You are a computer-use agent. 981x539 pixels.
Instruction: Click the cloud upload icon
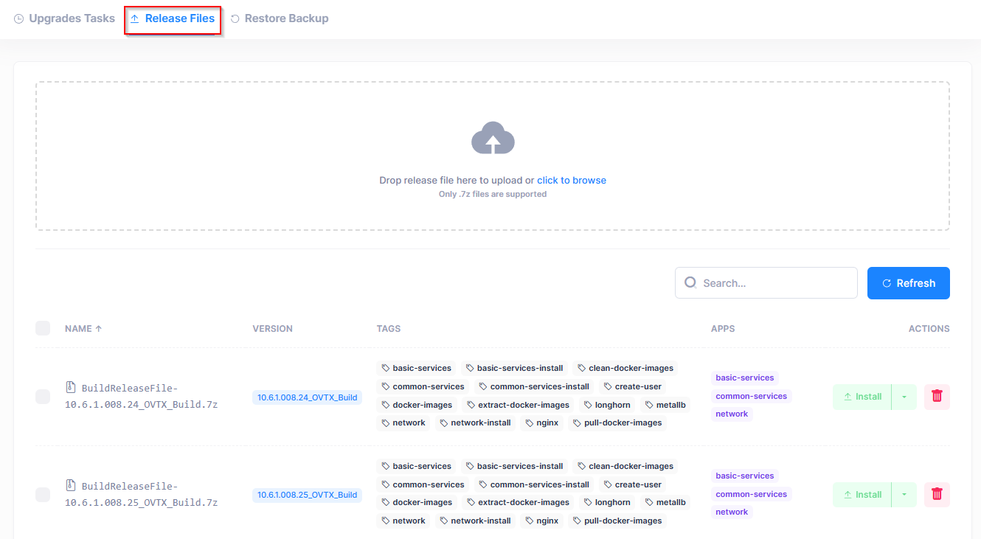point(493,138)
